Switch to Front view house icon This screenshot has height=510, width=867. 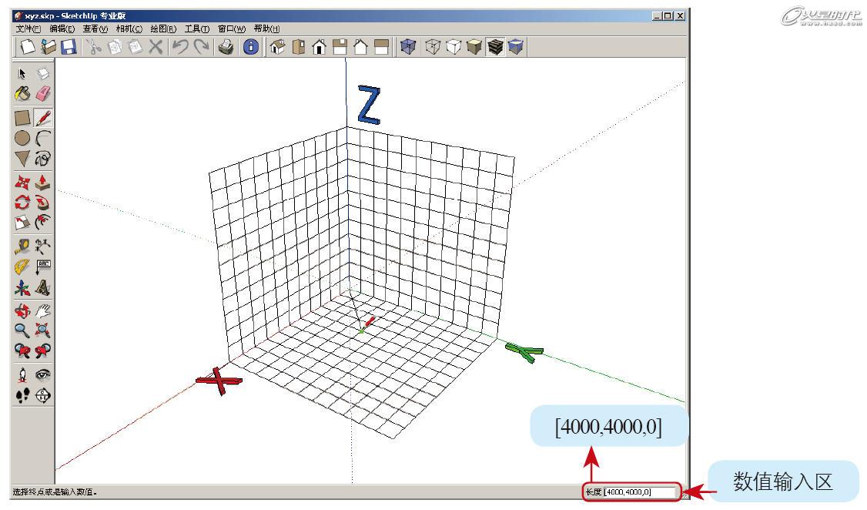319,47
